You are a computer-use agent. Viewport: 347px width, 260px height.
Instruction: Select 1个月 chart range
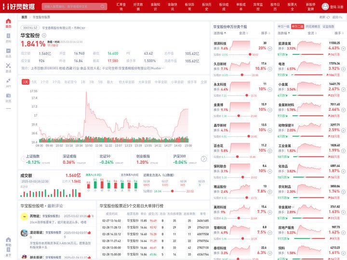point(44,82)
